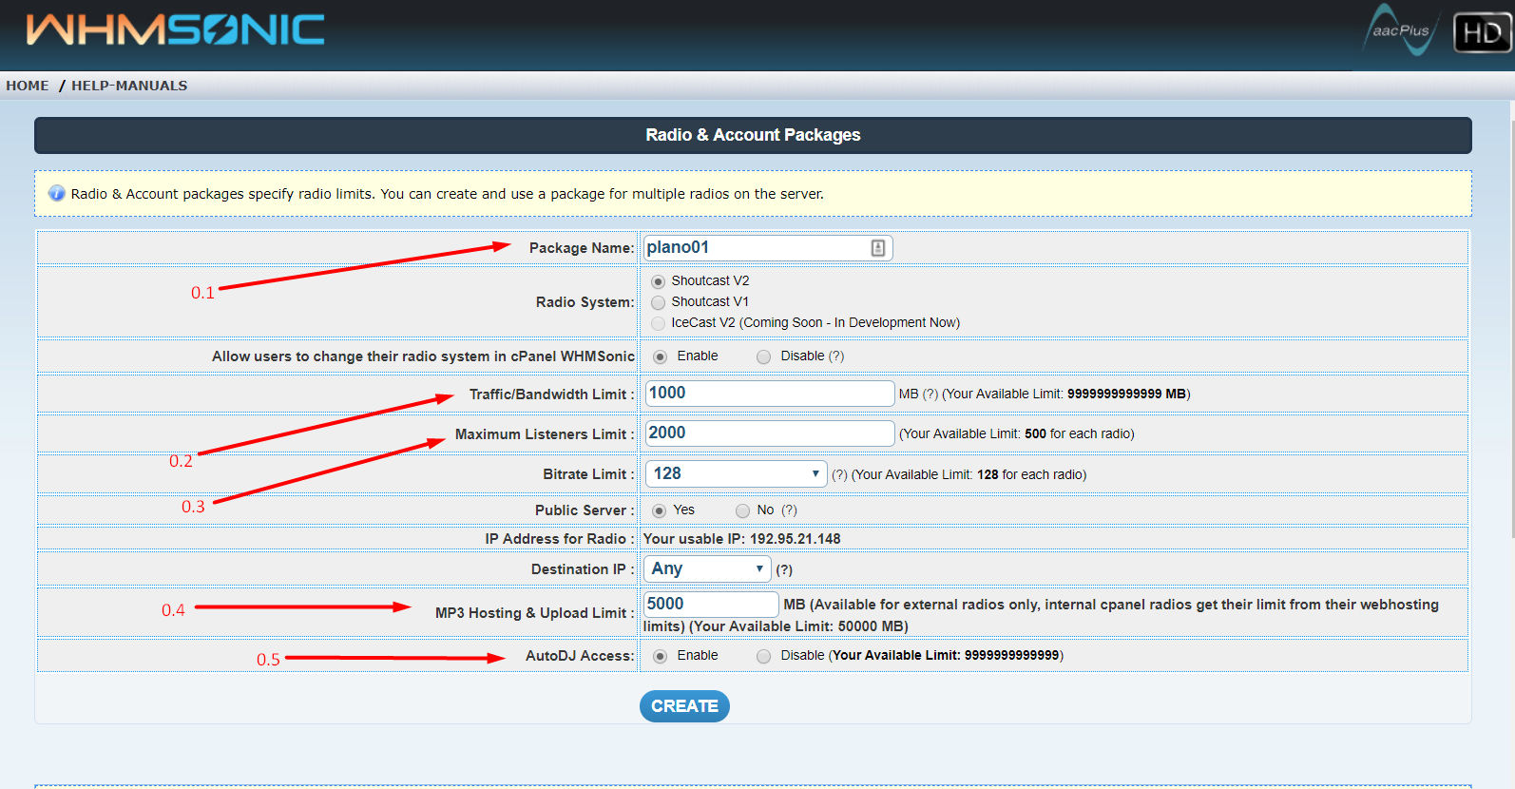The image size is (1515, 789).
Task: Click the 'Package Name:' label
Action: [x=582, y=248]
